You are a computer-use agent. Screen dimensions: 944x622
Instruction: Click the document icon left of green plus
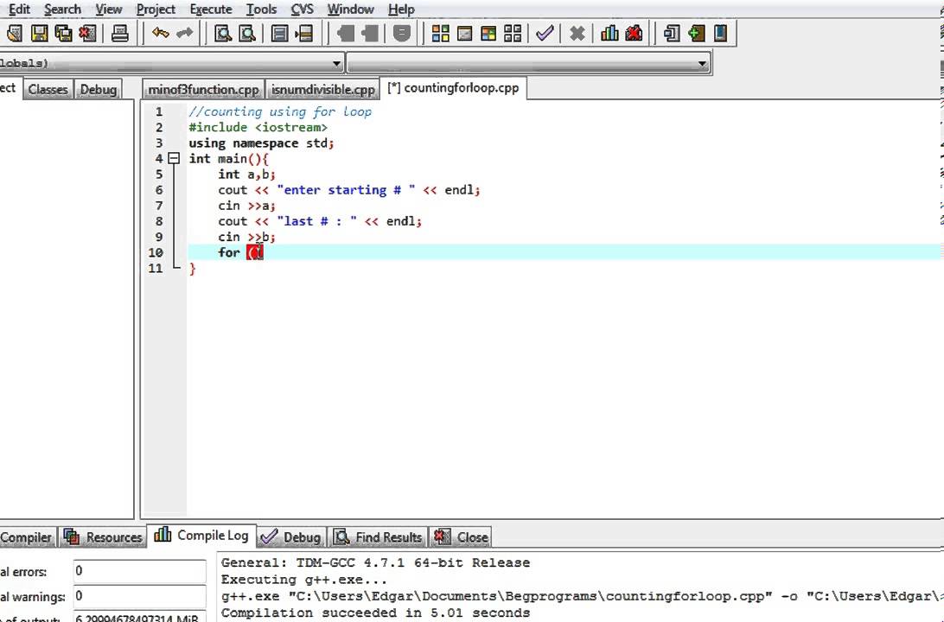(x=672, y=33)
